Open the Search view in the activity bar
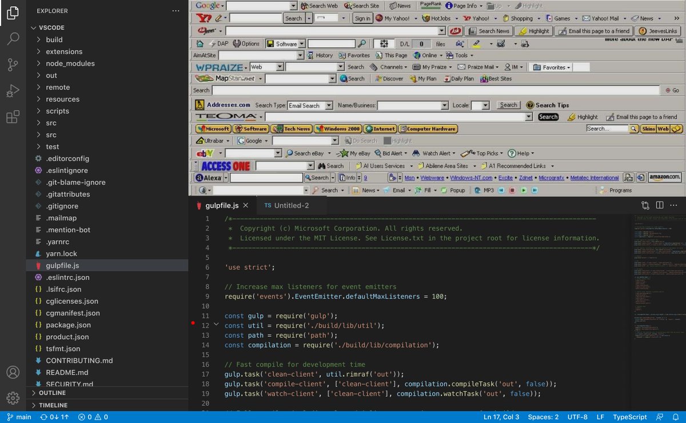 tap(13, 39)
